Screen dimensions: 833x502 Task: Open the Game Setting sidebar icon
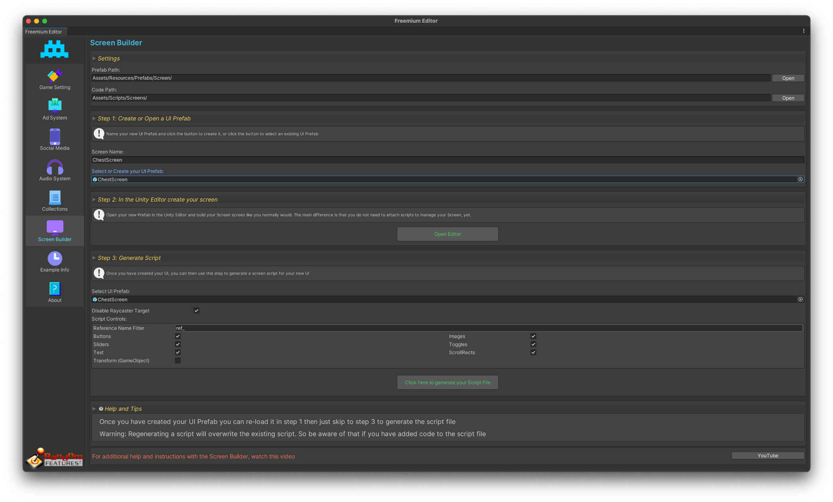[55, 76]
